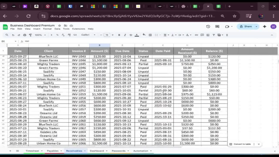279x157 pixels.
Task: Insert a link
Action: [x=196, y=35]
